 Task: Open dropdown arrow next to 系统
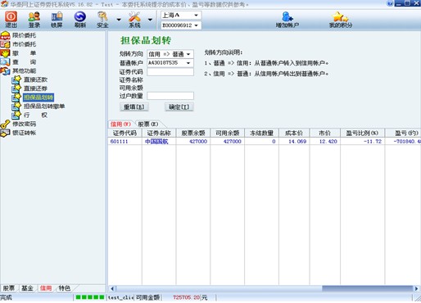pyautogui.click(x=150, y=20)
